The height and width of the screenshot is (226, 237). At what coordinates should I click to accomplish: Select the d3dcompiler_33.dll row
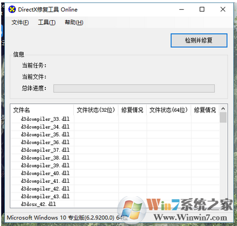point(115,119)
